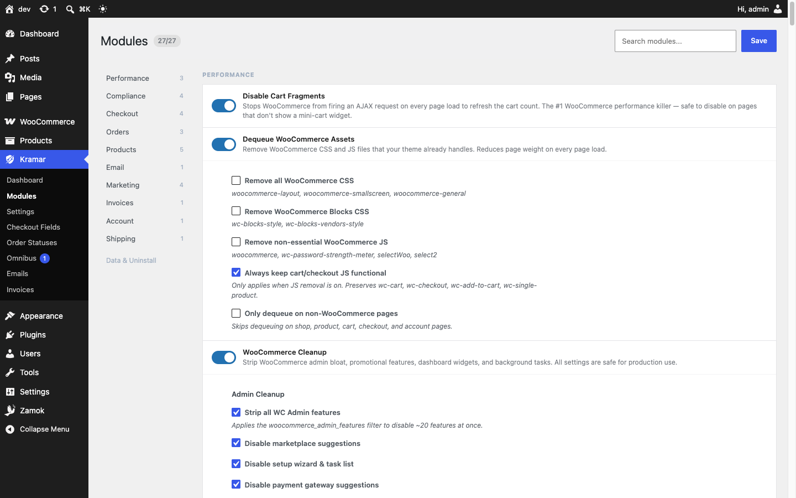Viewport: 796px width, 498px height.
Task: Open Omnibus submenu item
Action: [22, 258]
